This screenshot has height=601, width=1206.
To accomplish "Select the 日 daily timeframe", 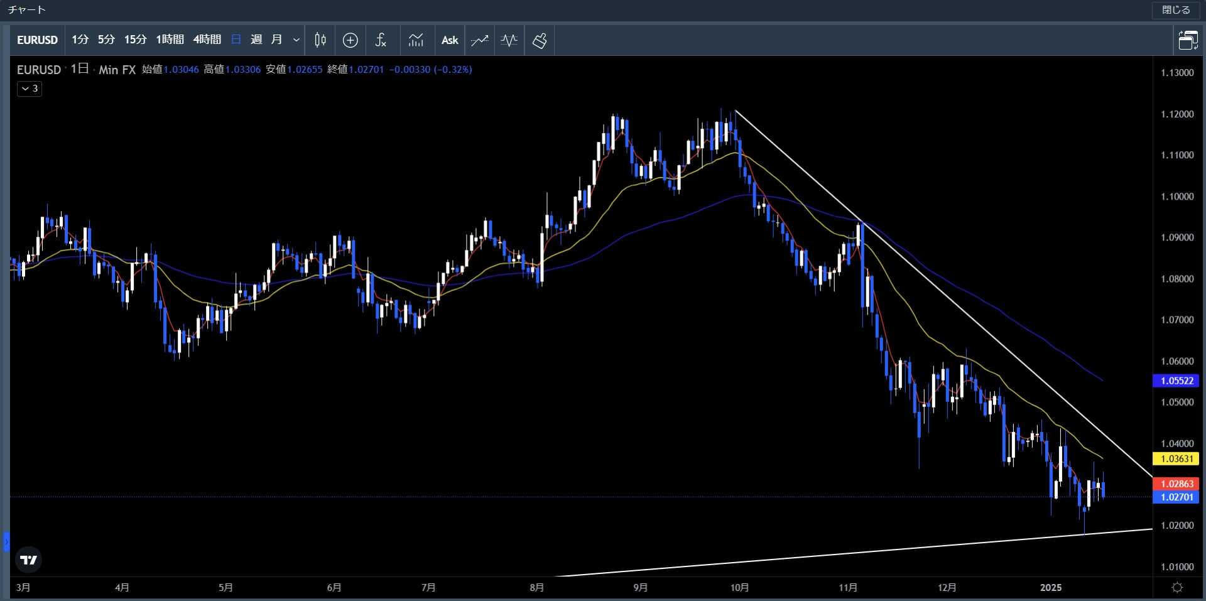I will [236, 40].
